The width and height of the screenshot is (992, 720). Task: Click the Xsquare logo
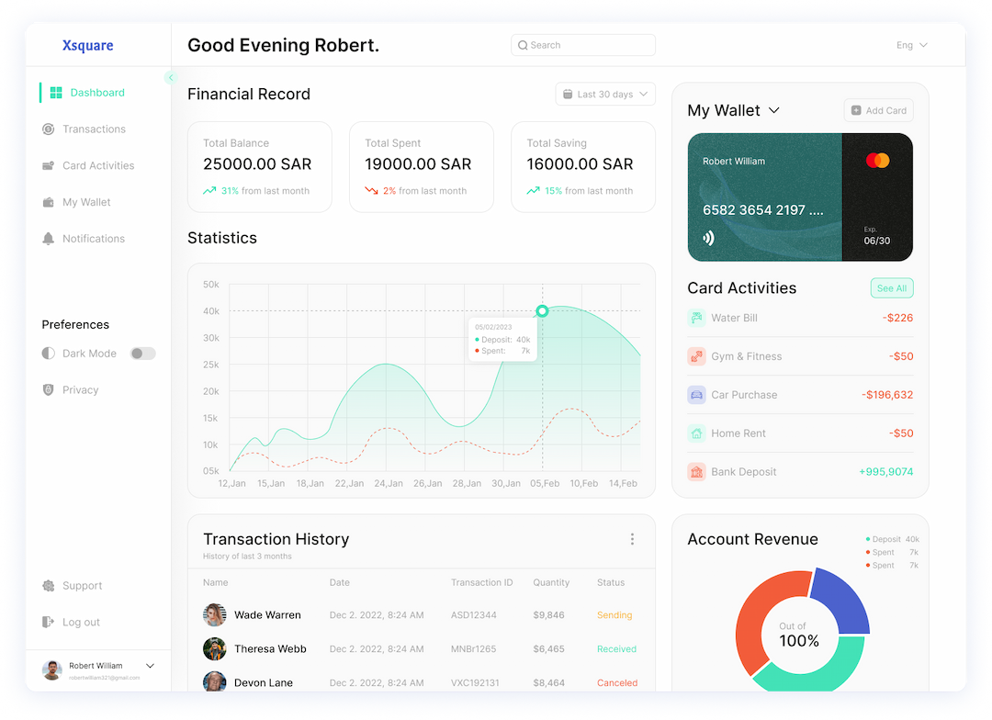pyautogui.click(x=88, y=45)
